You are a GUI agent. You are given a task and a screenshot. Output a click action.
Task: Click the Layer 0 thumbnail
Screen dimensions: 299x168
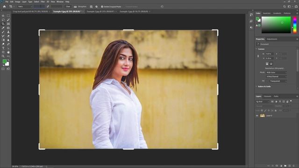point(263,116)
